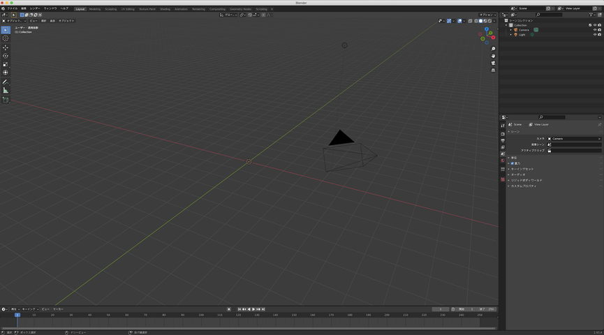Open the ビュー menu in viewport header

[x=34, y=21]
